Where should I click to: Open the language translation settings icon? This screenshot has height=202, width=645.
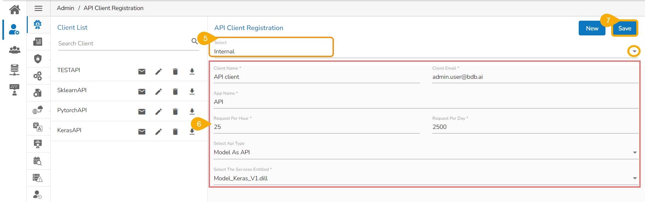pyautogui.click(x=38, y=127)
